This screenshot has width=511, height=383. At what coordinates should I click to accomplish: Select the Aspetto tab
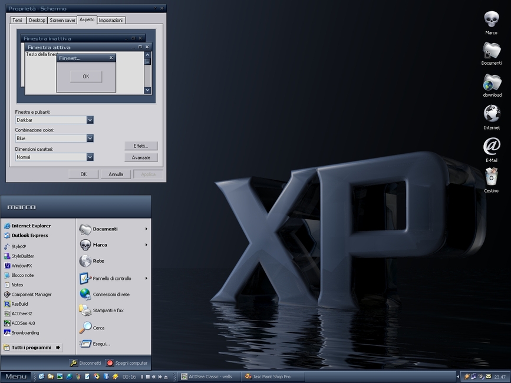pos(87,19)
